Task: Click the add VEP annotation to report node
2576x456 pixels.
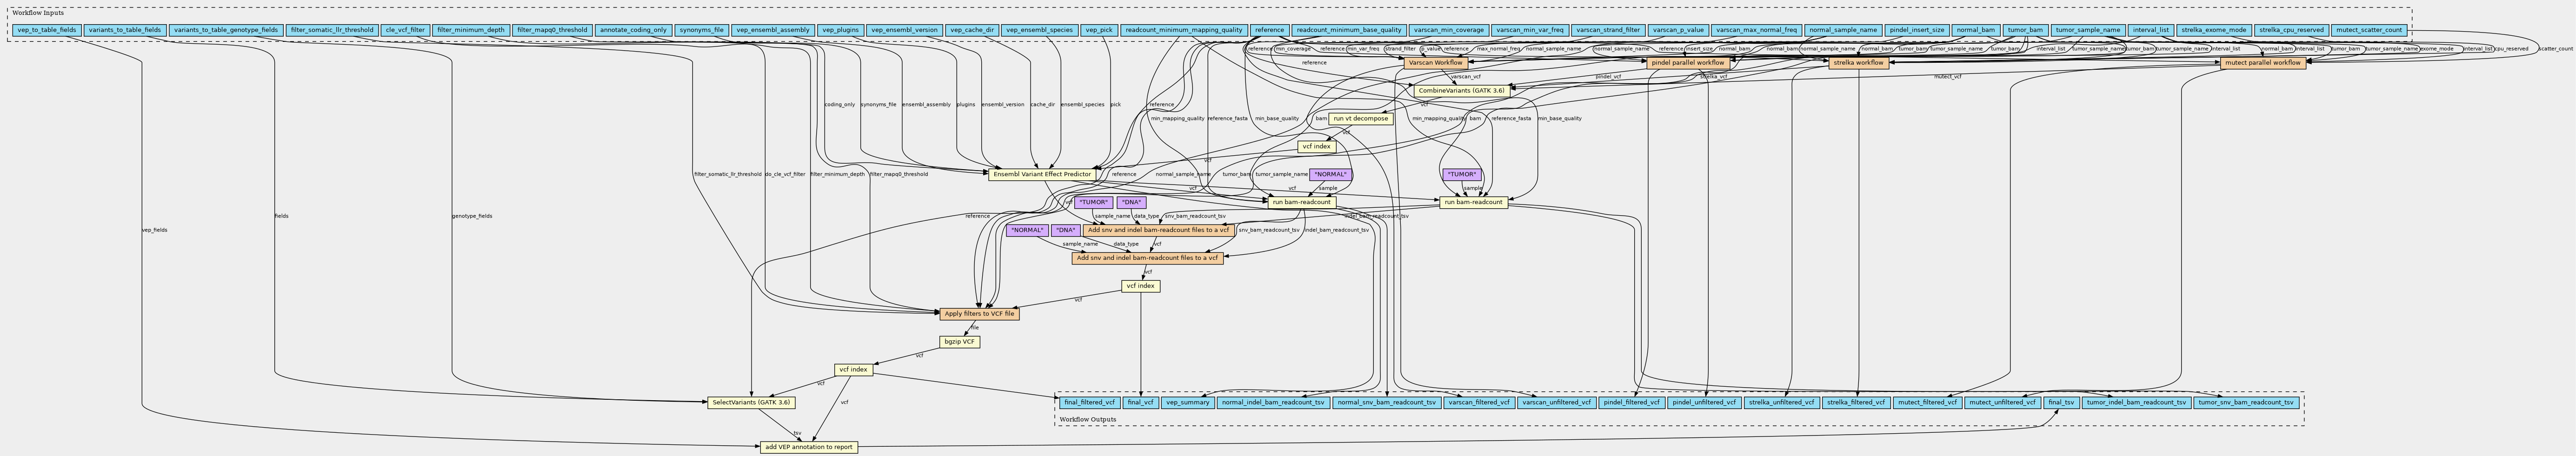Action: [x=808, y=447]
